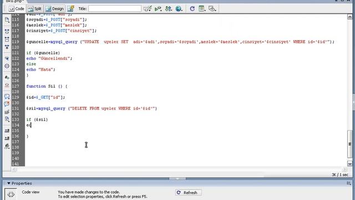Open the browser compatibility check menu
This screenshot has height=200, width=355.
(x=148, y=9)
